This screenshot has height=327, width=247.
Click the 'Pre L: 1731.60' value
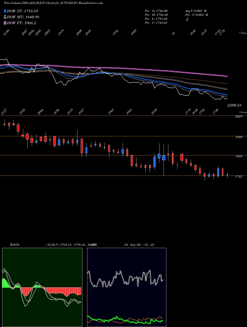pos(156,19)
